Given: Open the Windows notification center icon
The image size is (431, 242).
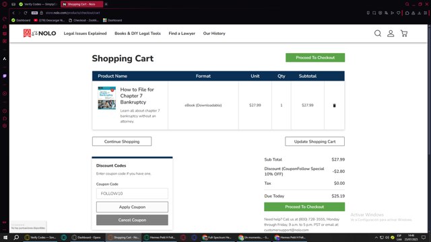Looking at the screenshot, I should click(x=424, y=237).
